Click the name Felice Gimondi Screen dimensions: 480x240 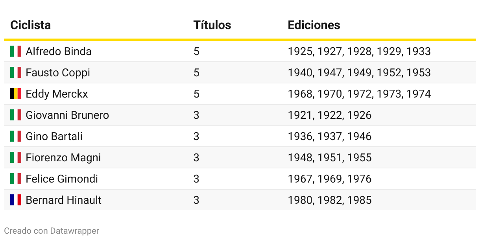(x=62, y=179)
